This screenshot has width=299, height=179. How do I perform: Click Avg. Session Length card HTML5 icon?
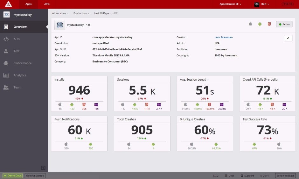point(209,104)
